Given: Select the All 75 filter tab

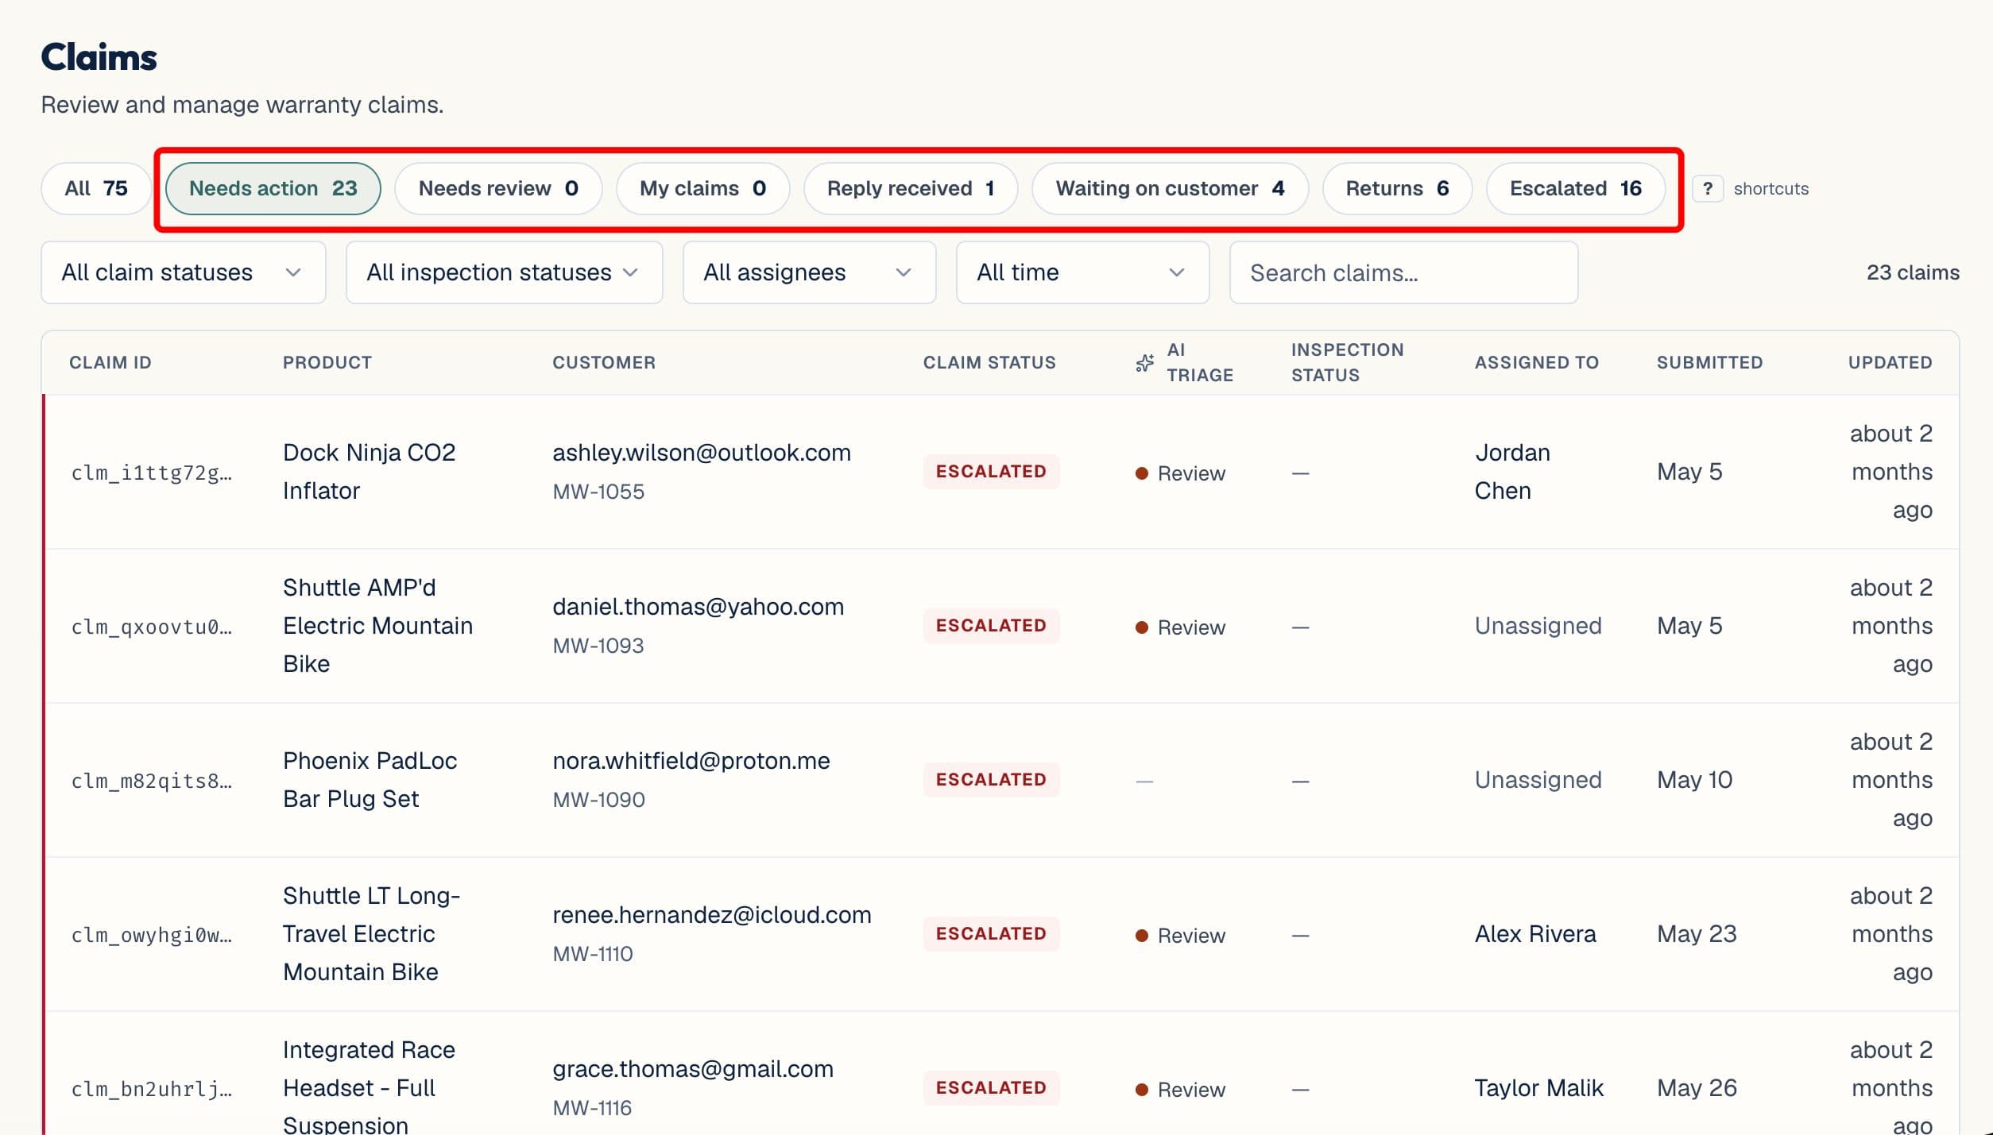Looking at the screenshot, I should 96,189.
